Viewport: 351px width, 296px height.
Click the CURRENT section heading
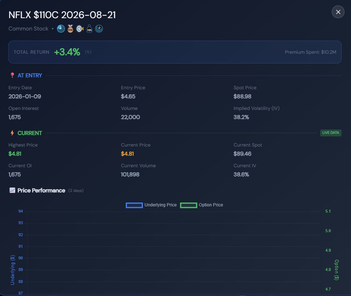(30, 133)
